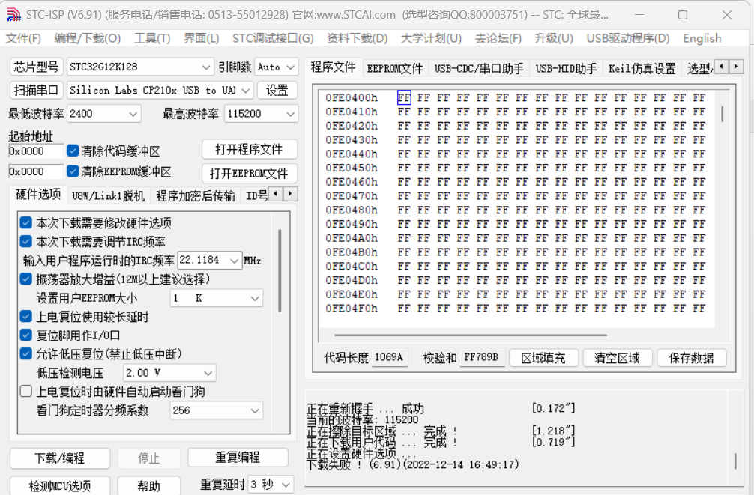Switch to U8W/Link1脱机 tab
The width and height of the screenshot is (754, 495).
[x=108, y=195]
